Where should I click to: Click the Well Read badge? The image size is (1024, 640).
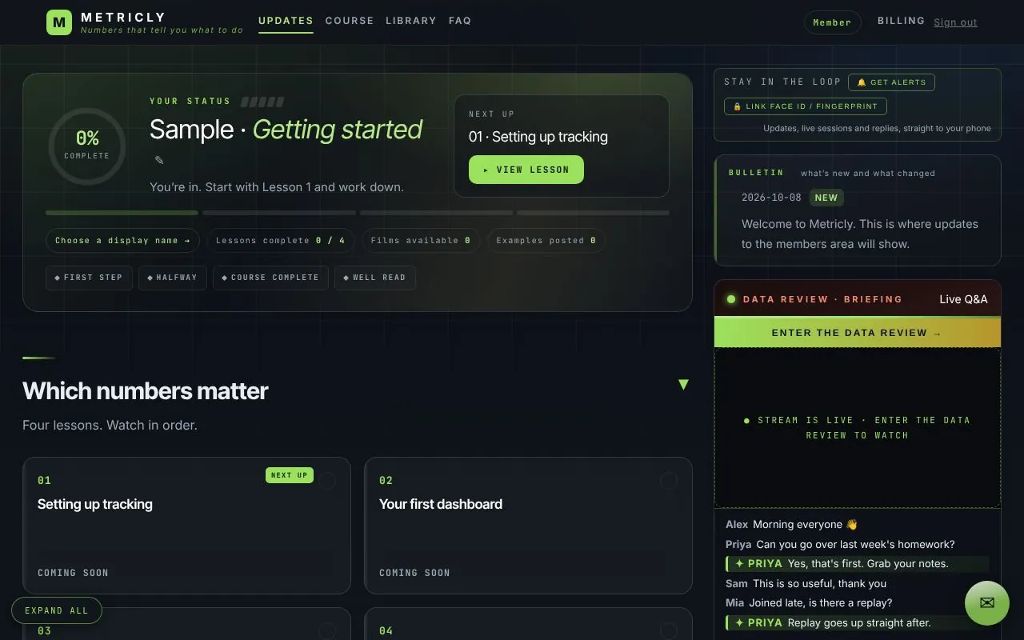(374, 278)
